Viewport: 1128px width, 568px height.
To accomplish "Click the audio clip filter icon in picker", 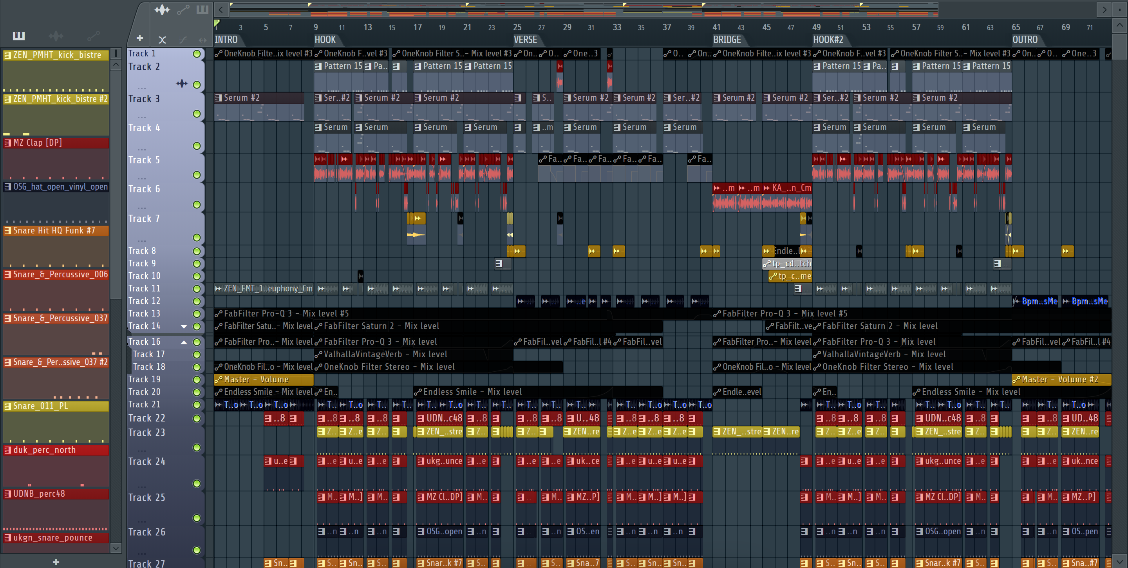I will click(x=56, y=36).
